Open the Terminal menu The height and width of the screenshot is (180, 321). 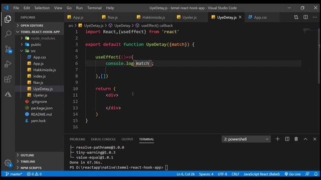pyautogui.click(x=94, y=8)
